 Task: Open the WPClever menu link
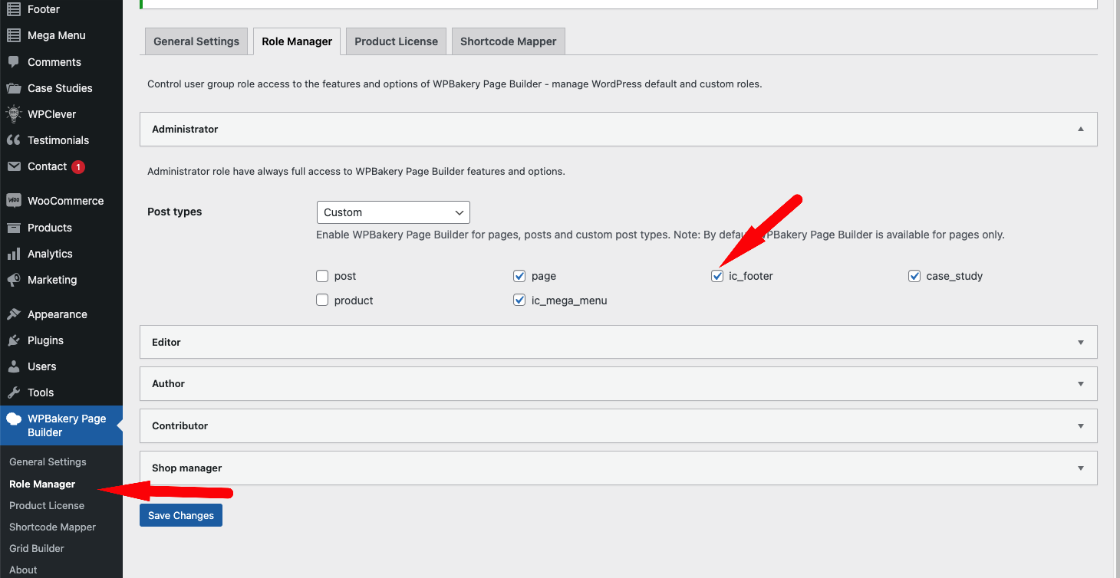[52, 114]
